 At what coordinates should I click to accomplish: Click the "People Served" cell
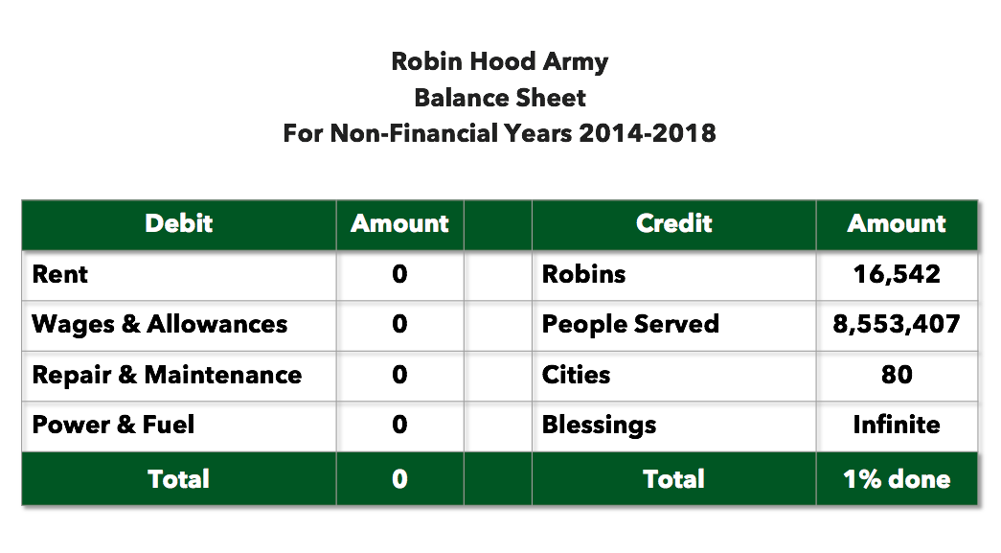click(x=630, y=325)
